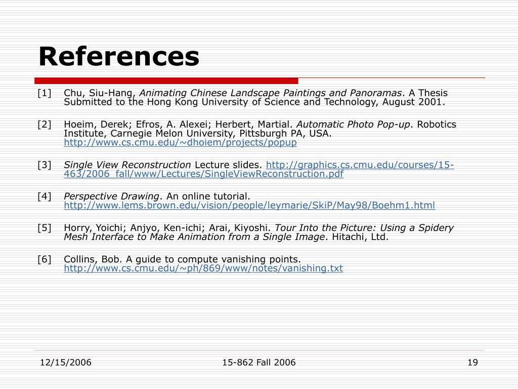Click 'Submitted to the Hong Kong University' line
518x389 pixels.
click(254, 102)
